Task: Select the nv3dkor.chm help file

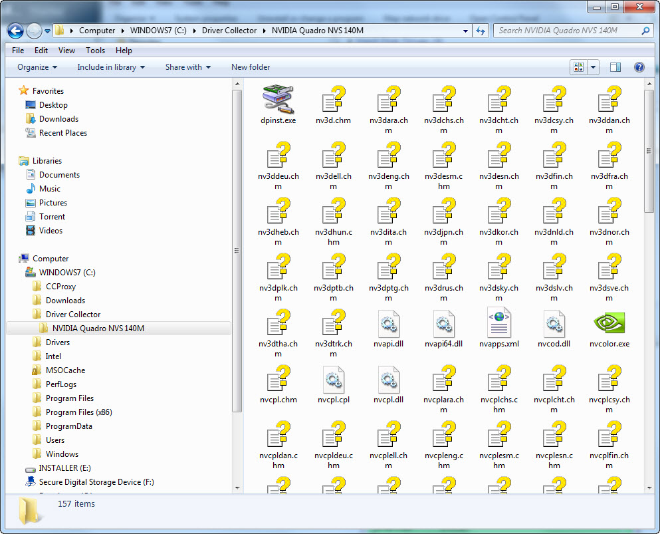Action: (498, 211)
